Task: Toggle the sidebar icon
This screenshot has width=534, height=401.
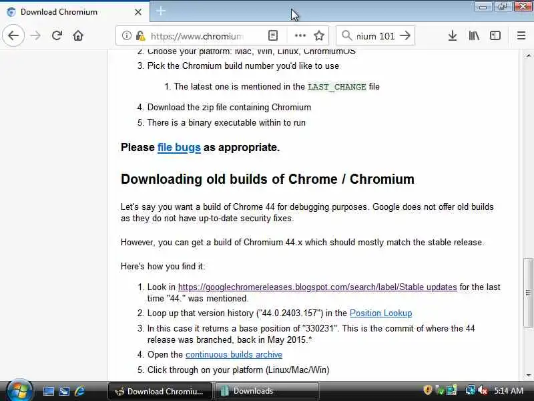Action: 495,35
